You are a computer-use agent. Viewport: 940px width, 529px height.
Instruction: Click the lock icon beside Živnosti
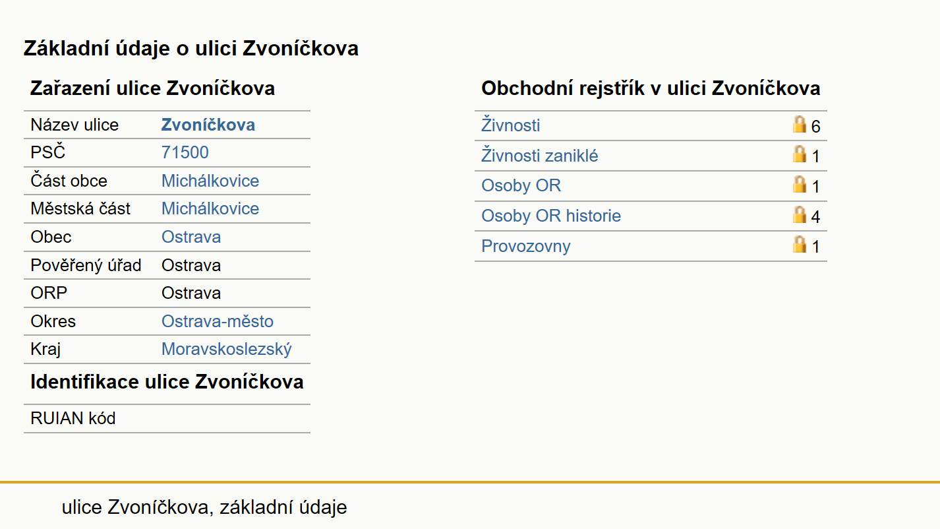(800, 125)
